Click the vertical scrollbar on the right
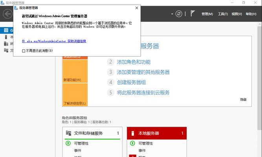The image size is (262, 157). 260,78
